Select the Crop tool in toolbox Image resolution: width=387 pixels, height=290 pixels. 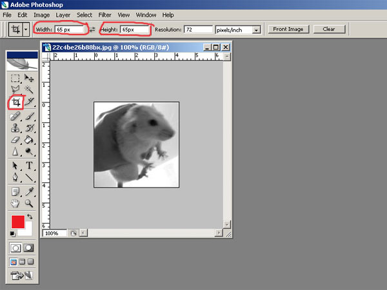15,102
